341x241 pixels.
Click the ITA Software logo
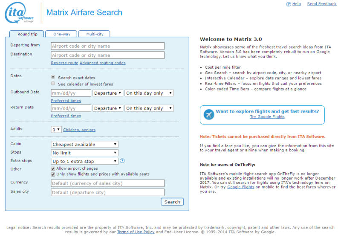[x=19, y=13]
